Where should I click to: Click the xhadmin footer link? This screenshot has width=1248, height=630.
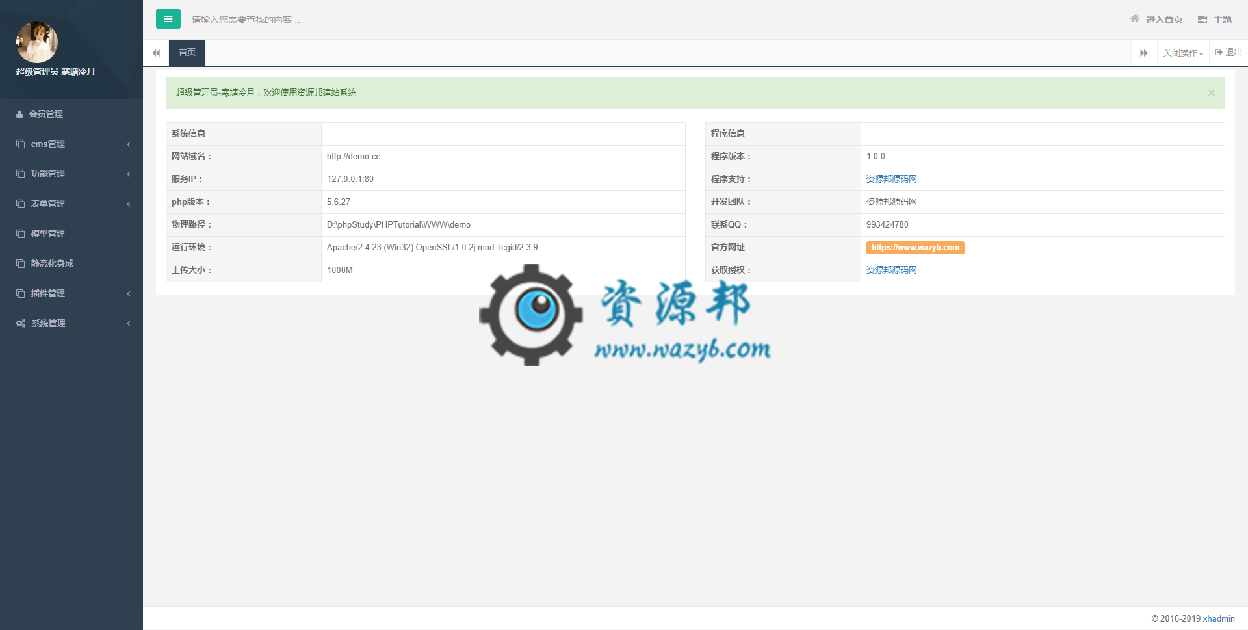point(1219,618)
